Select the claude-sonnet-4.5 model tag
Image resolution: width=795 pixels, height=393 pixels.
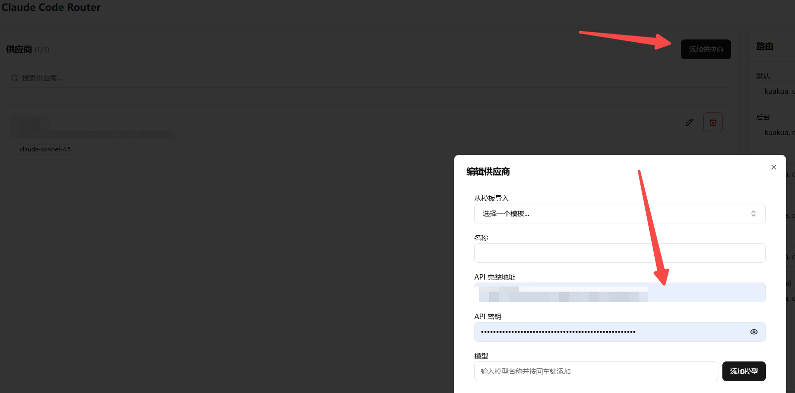pos(45,149)
